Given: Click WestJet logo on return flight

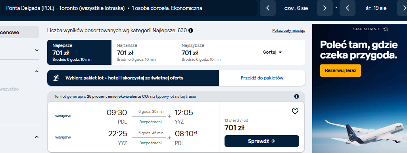Looking at the screenshot, I should click(63, 138).
